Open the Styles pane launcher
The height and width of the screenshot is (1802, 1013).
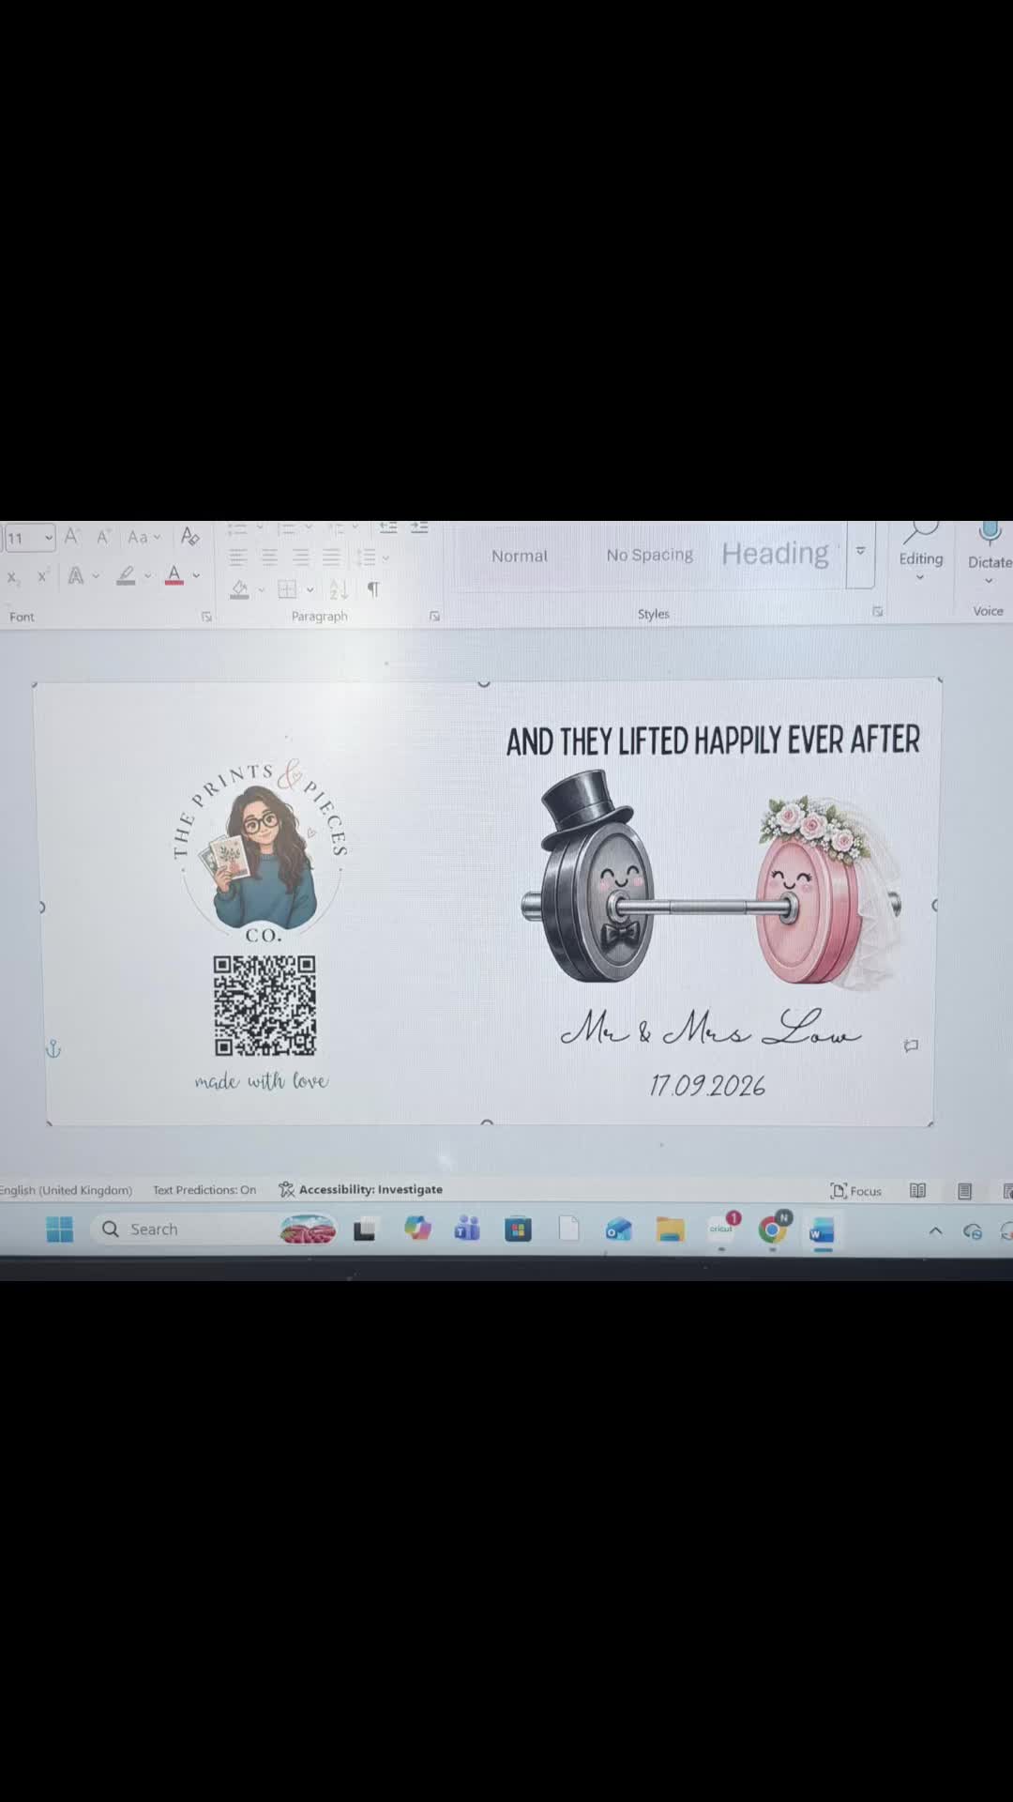(878, 611)
